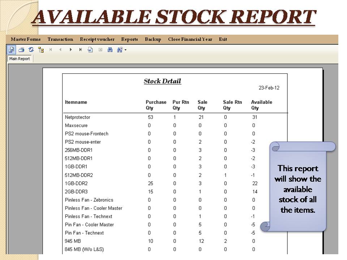Click the Available Qty column header
347x260 pixels.
coord(262,105)
